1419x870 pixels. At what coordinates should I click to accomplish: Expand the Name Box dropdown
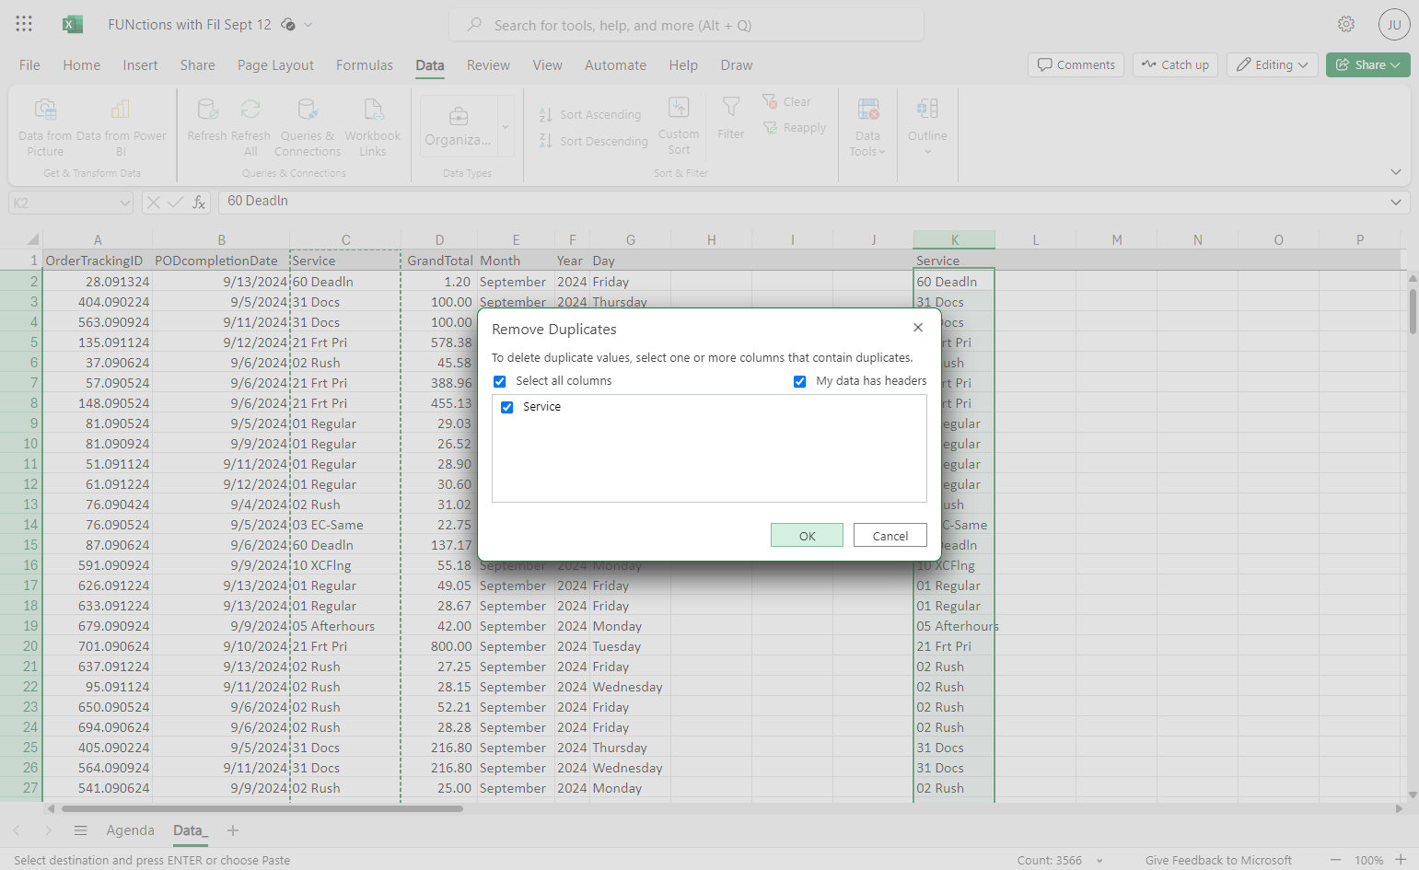[x=125, y=203]
